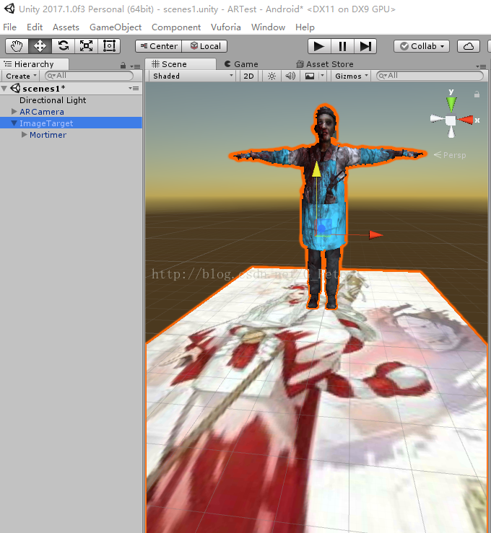This screenshot has height=533, width=491.
Task: Open the Window menu
Action: coord(268,27)
